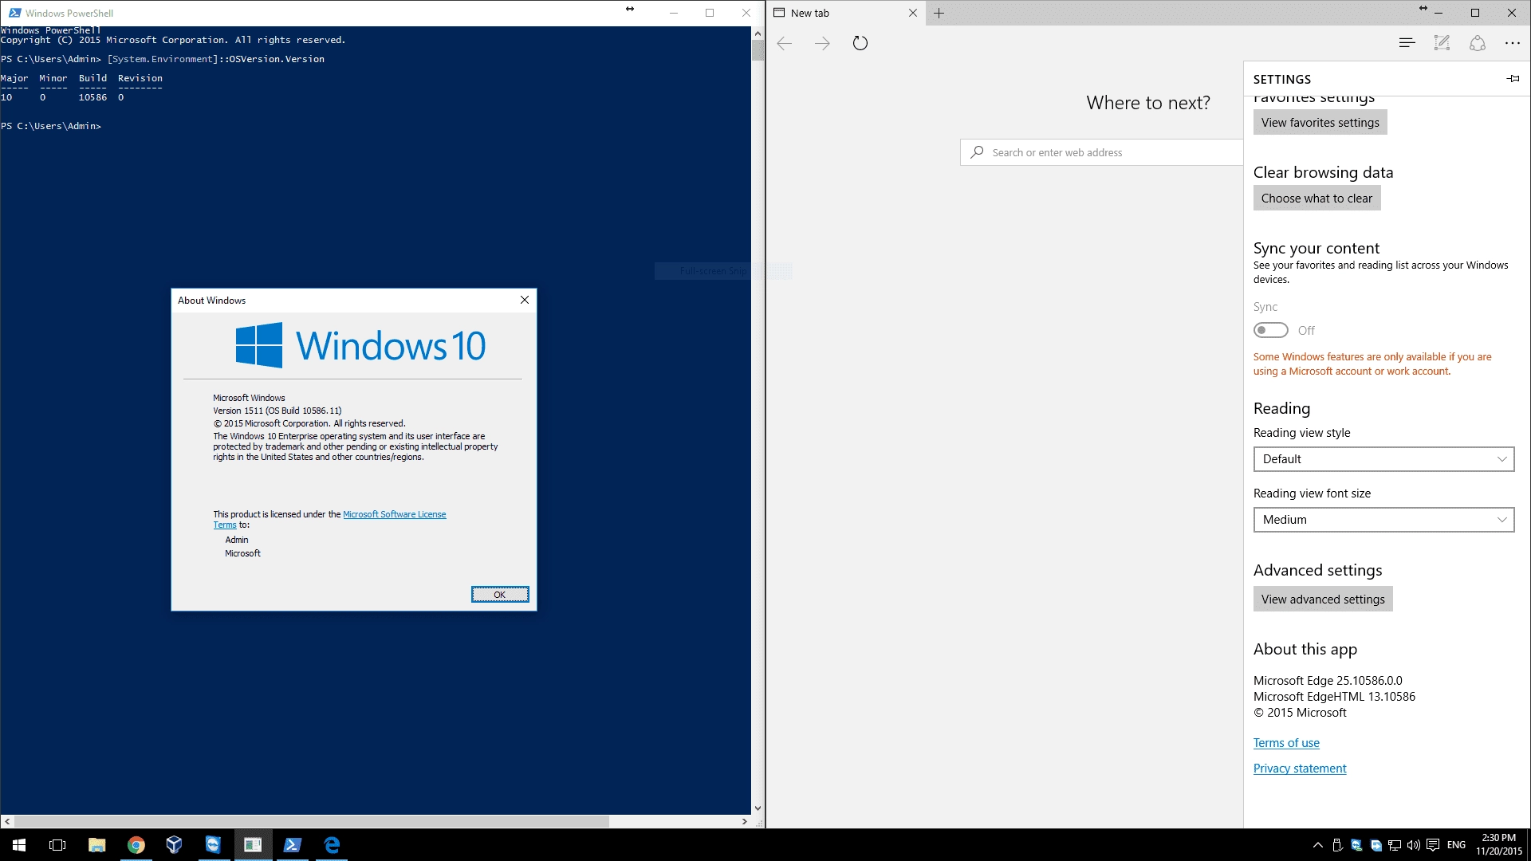The image size is (1531, 861).
Task: Click PowerShell vertical scrollbar up arrow
Action: tap(758, 34)
